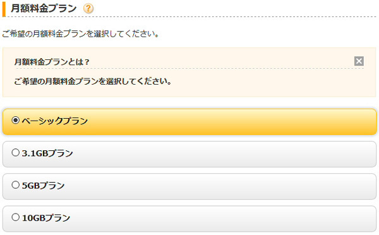Click the 月額料金プランとは？ info title
Image resolution: width=379 pixels, height=235 pixels.
[x=52, y=62]
